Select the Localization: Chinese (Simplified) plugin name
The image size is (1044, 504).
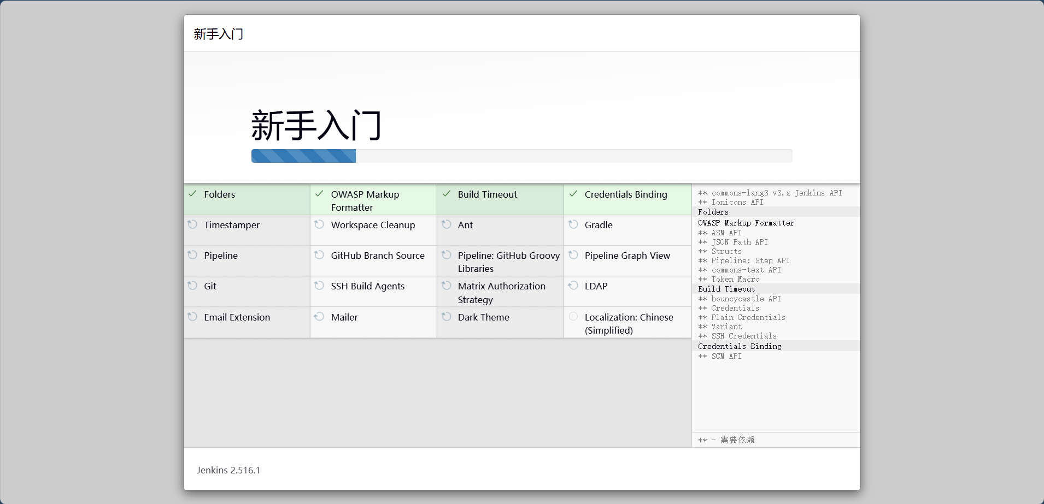point(629,324)
